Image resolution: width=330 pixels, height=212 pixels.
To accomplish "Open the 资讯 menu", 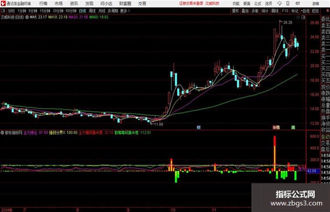I will coord(74,3).
